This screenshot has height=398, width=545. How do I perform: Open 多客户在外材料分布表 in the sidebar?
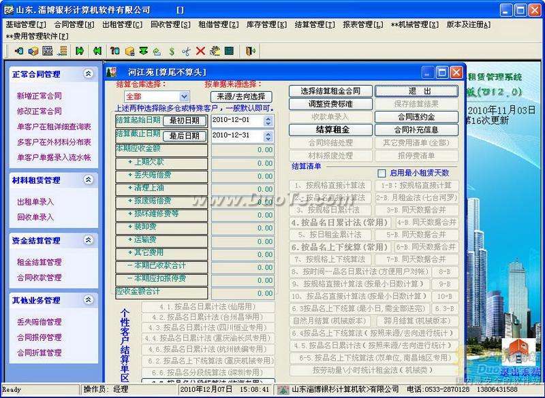[x=54, y=142]
